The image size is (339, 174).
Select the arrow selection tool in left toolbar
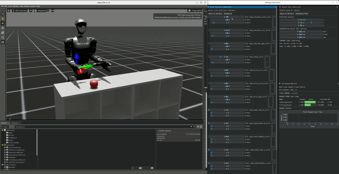(x=3, y=19)
